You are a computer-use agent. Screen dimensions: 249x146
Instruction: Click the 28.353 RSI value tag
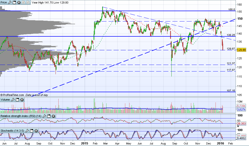click(x=241, y=124)
